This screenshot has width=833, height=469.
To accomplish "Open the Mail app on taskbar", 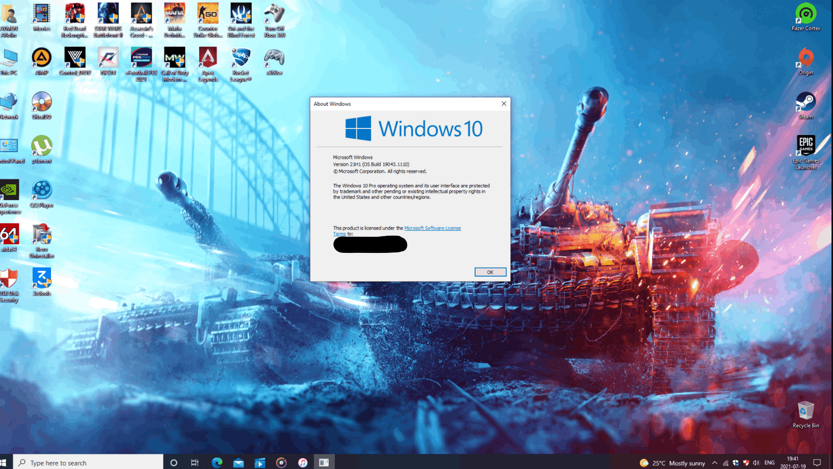I will click(x=239, y=462).
